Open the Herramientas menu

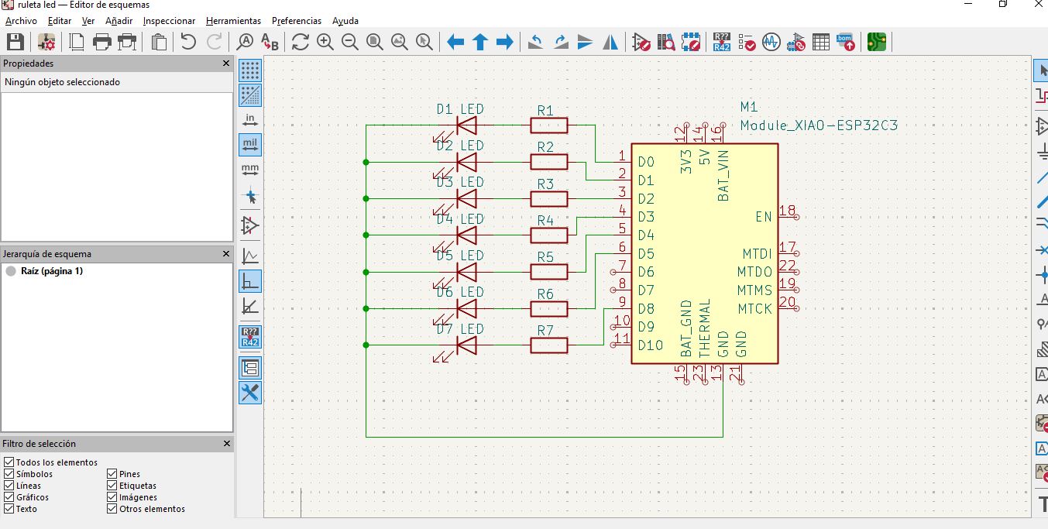(x=233, y=21)
